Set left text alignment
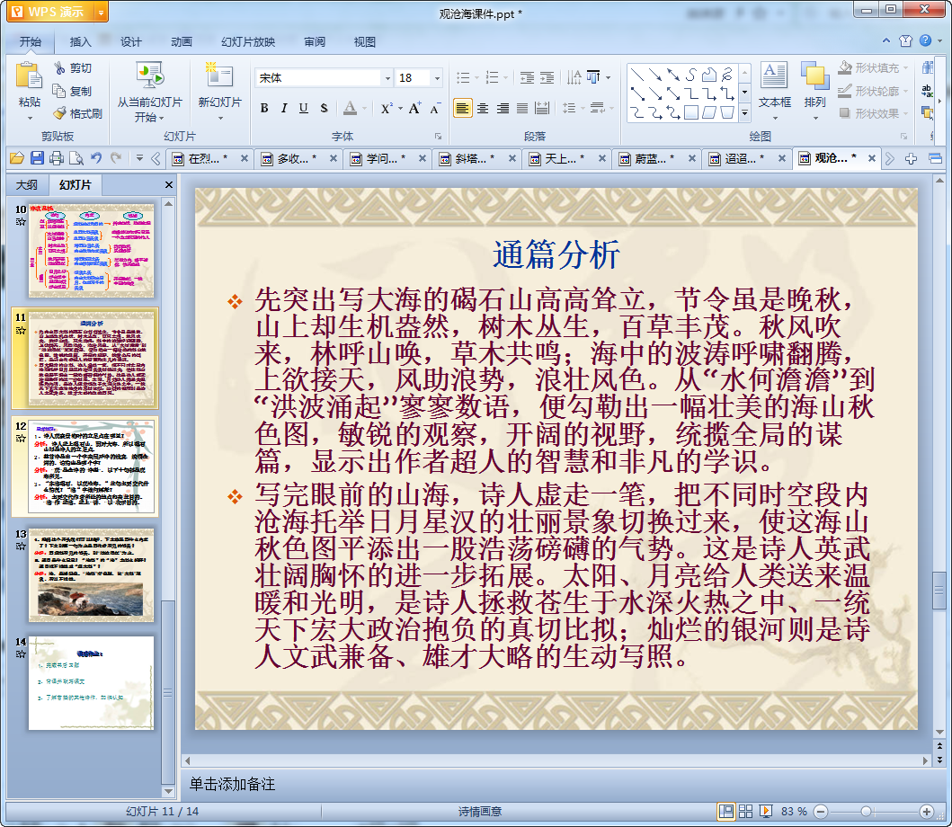The image size is (952, 827). [x=462, y=108]
